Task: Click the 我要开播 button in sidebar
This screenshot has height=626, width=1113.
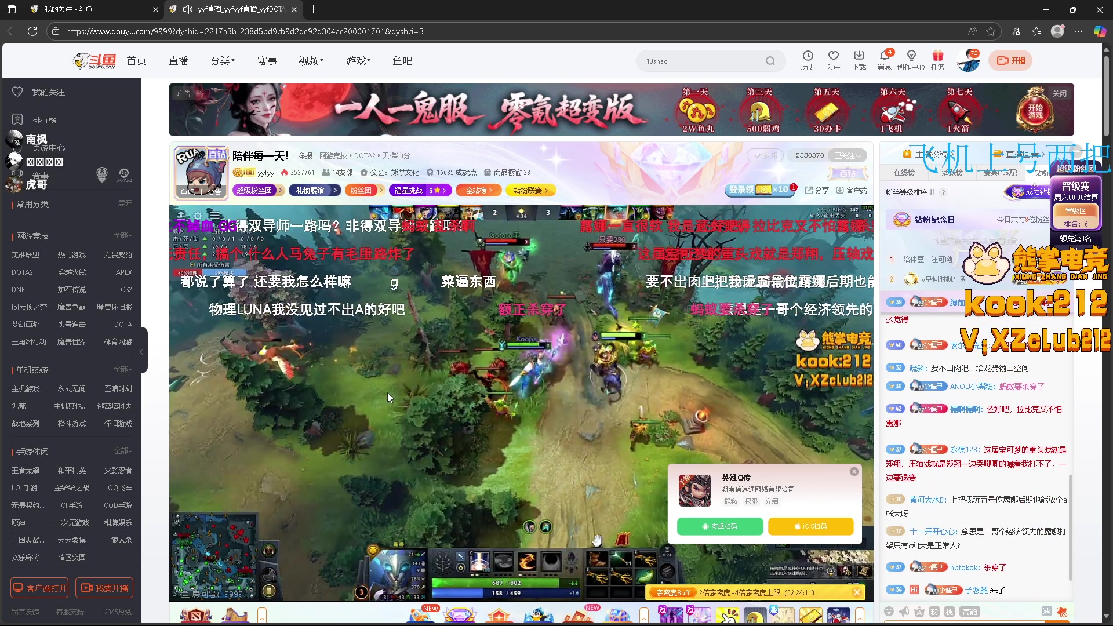Action: [104, 588]
